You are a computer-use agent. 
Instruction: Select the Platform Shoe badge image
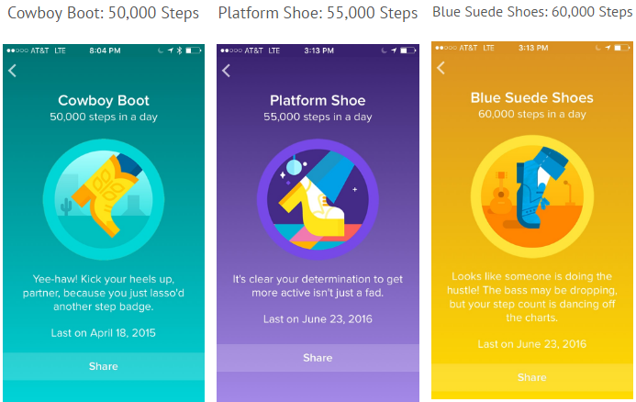(318, 199)
